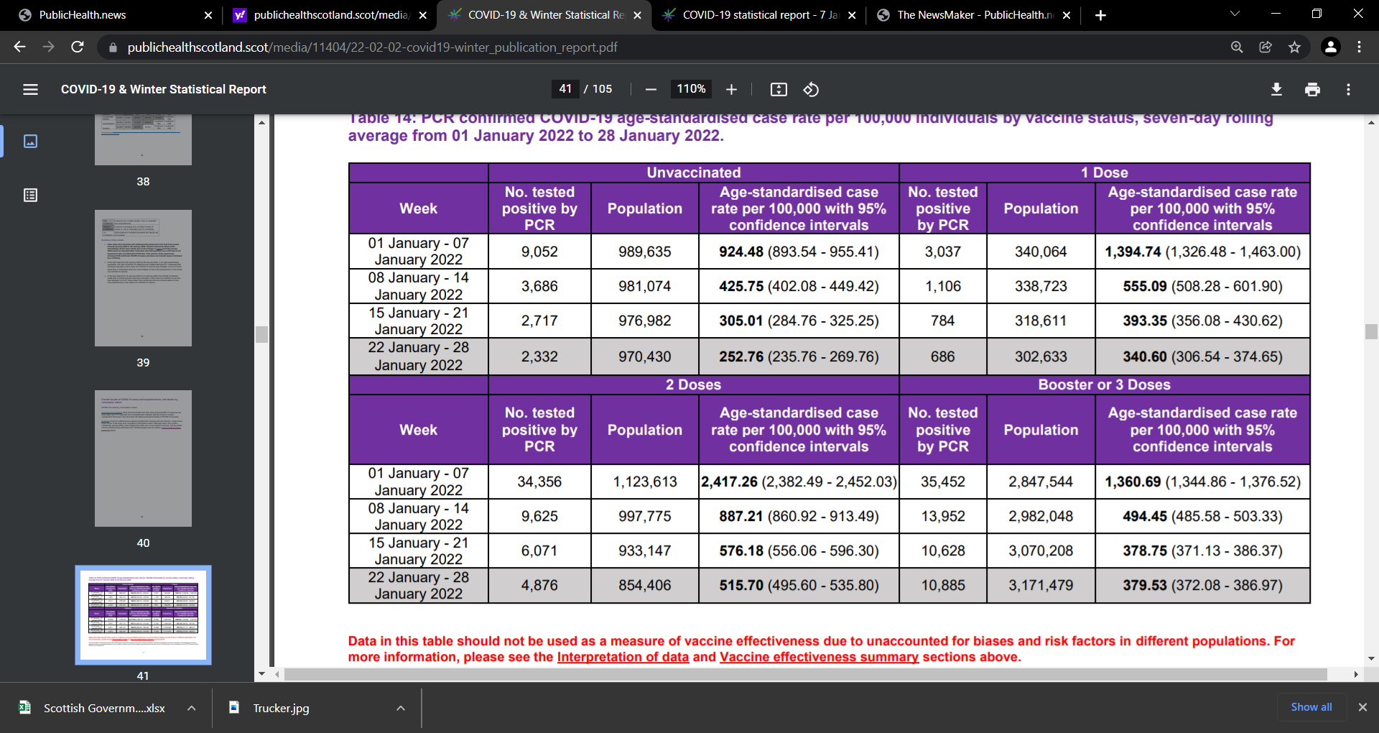Select page 40 thumbnail
The image size is (1379, 733).
(x=143, y=458)
